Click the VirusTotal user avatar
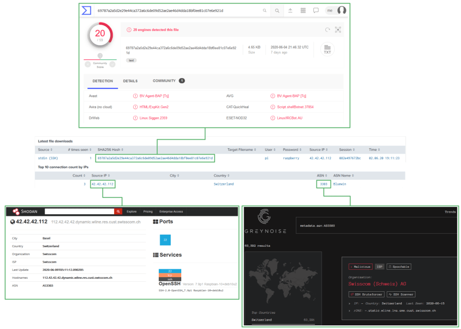This screenshot has height=329, width=461. [x=342, y=10]
